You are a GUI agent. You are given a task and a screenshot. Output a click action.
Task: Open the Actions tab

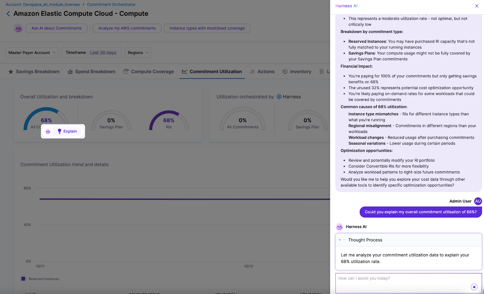(x=262, y=72)
